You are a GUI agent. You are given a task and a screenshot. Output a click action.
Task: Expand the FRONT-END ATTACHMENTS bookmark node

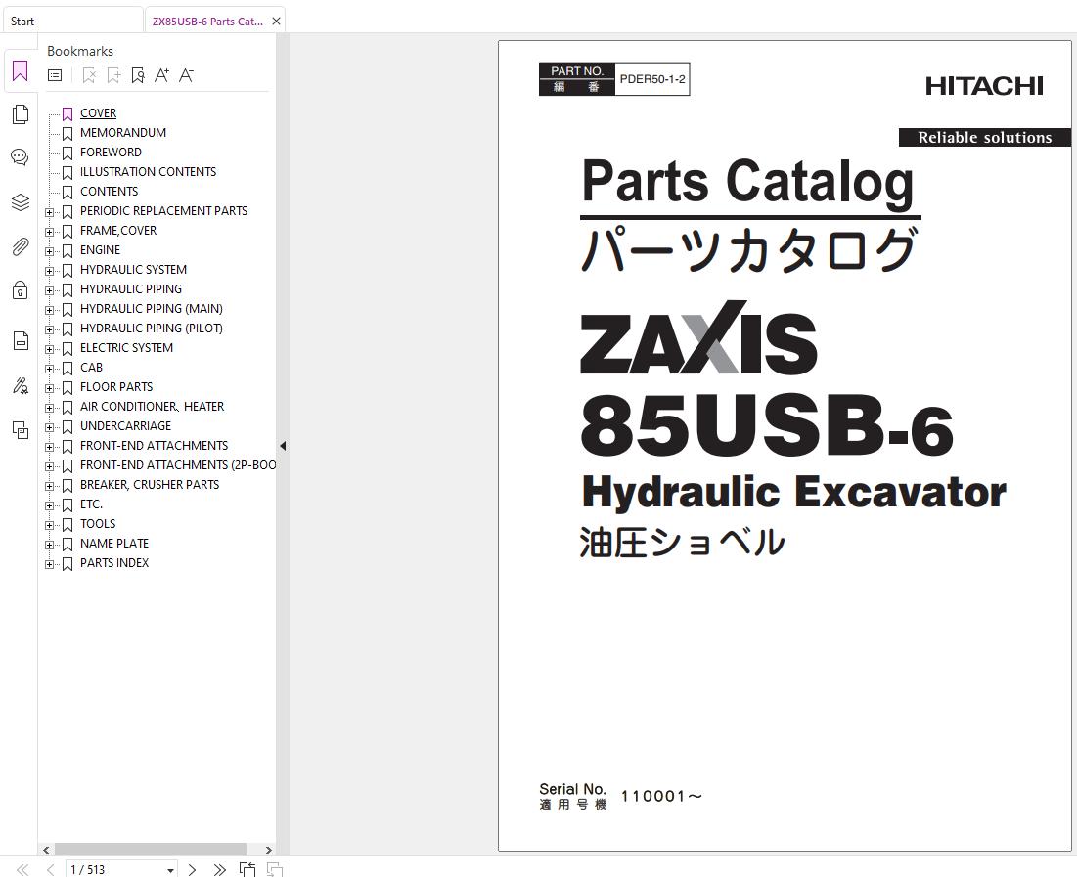50,447
